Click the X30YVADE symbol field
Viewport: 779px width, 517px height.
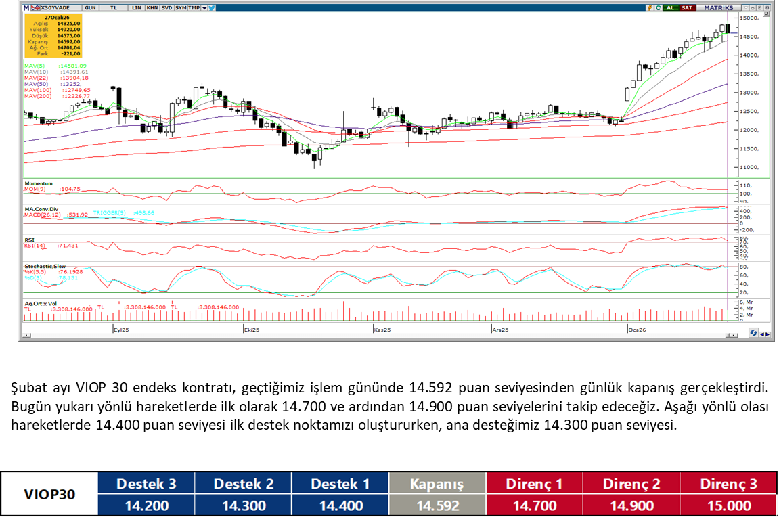[56, 7]
